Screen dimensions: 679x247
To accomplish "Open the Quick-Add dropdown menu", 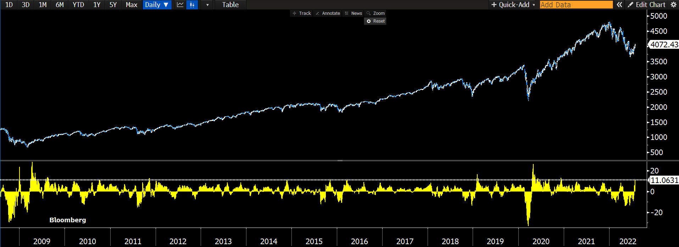I will click(x=513, y=5).
